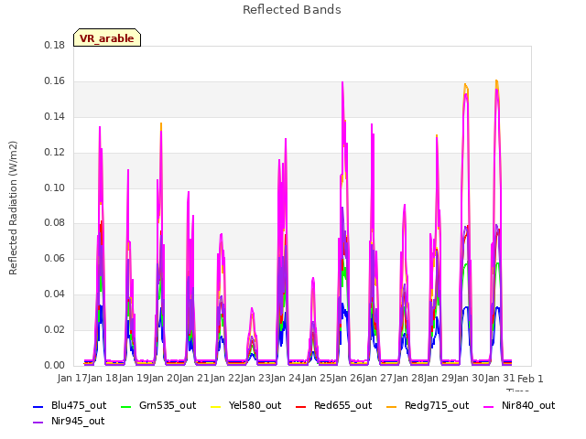Click the green Grn535_out legend swatch
This screenshot has width=586, height=439.
click(126, 406)
